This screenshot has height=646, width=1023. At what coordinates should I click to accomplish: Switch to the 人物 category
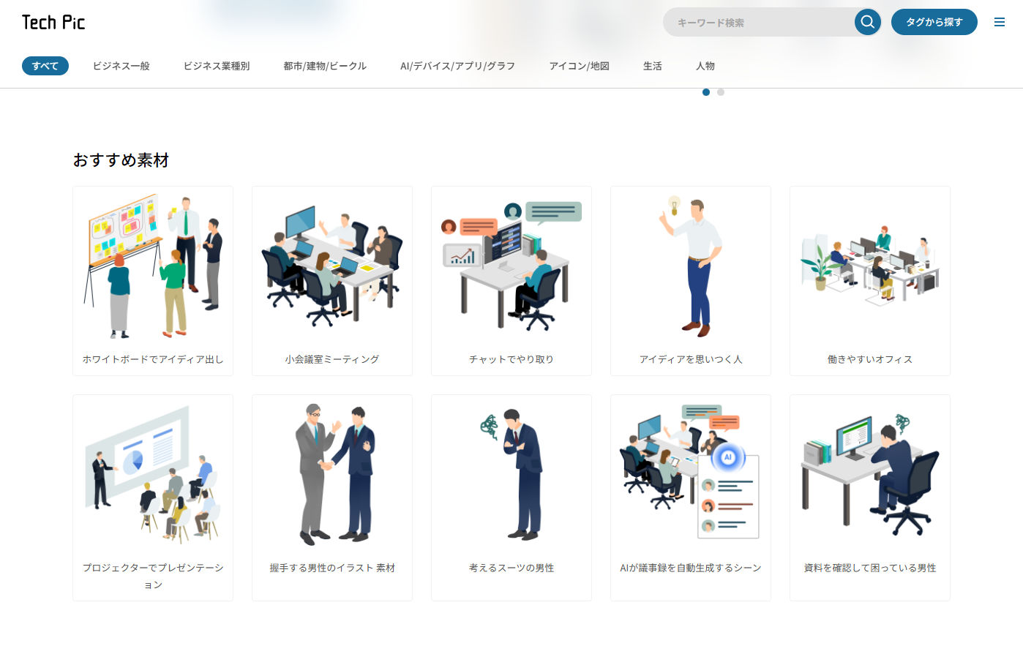click(705, 66)
